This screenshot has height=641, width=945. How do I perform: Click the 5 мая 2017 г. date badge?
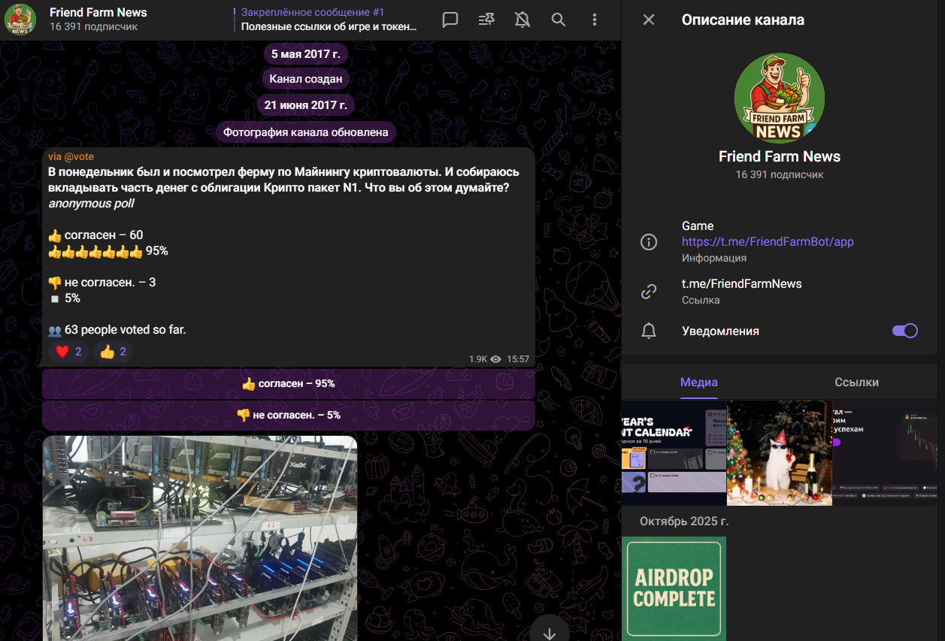306,53
